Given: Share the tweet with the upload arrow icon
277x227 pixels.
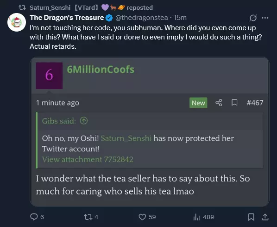Looking at the screenshot, I should (x=265, y=217).
